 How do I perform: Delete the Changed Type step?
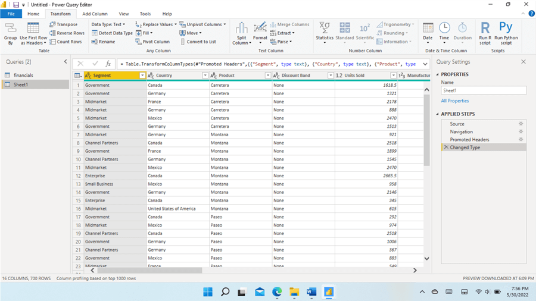(446, 148)
